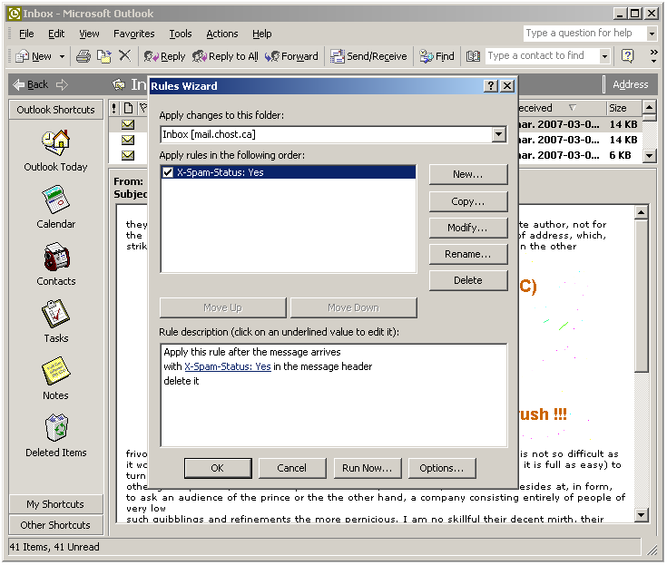Open the File menu
This screenshot has width=667, height=565.
[26, 34]
